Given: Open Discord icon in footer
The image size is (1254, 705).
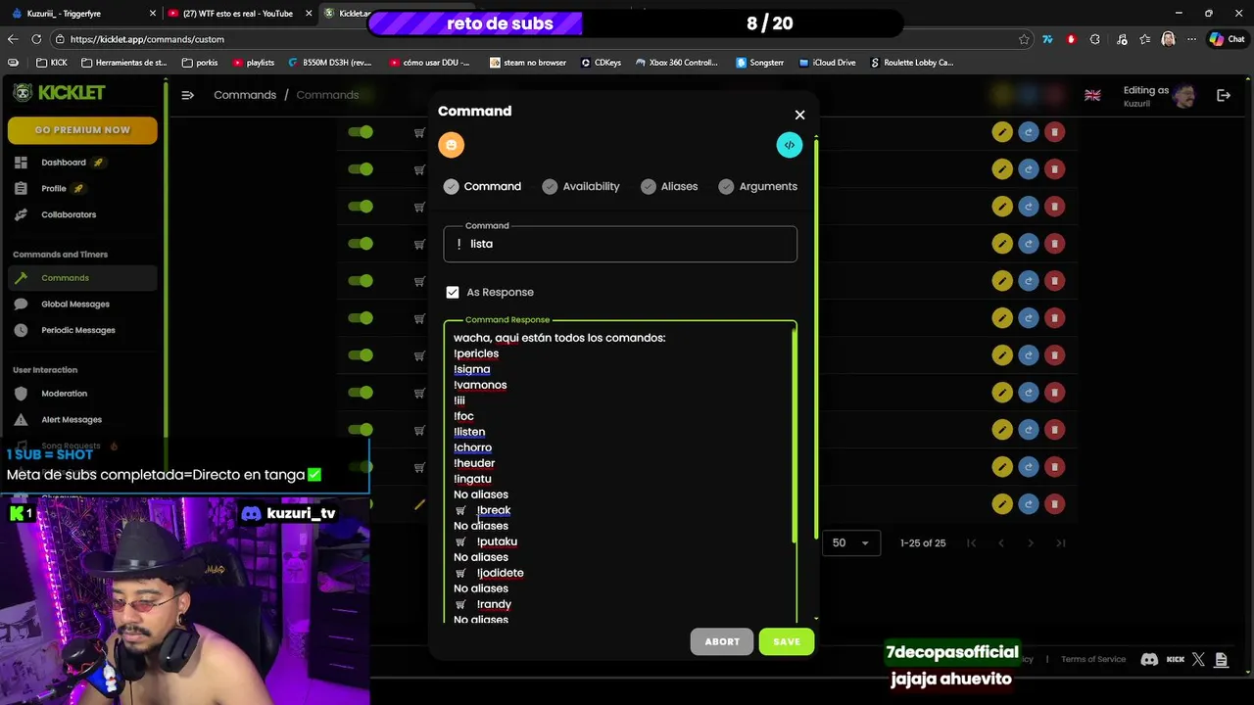Looking at the screenshot, I should click(x=1149, y=659).
